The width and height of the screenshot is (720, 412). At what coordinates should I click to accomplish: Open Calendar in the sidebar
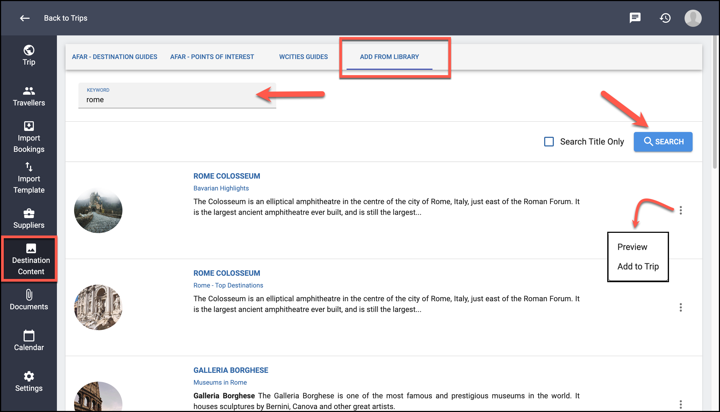point(29,341)
